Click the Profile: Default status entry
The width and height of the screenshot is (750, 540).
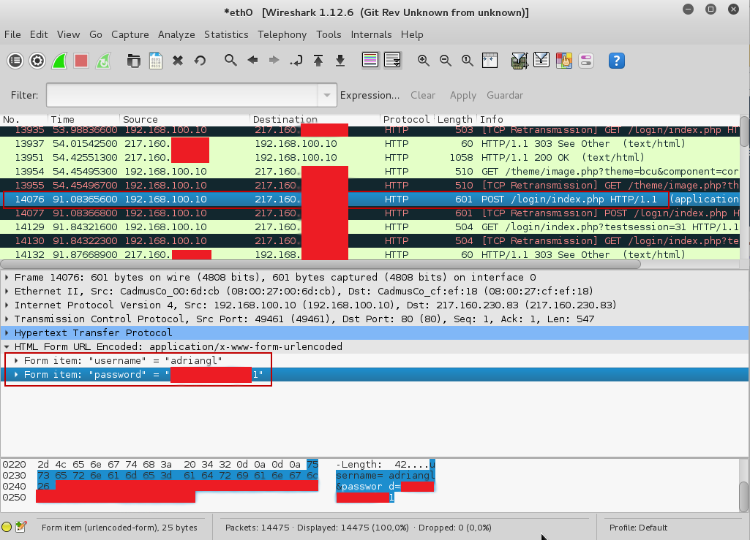point(638,528)
